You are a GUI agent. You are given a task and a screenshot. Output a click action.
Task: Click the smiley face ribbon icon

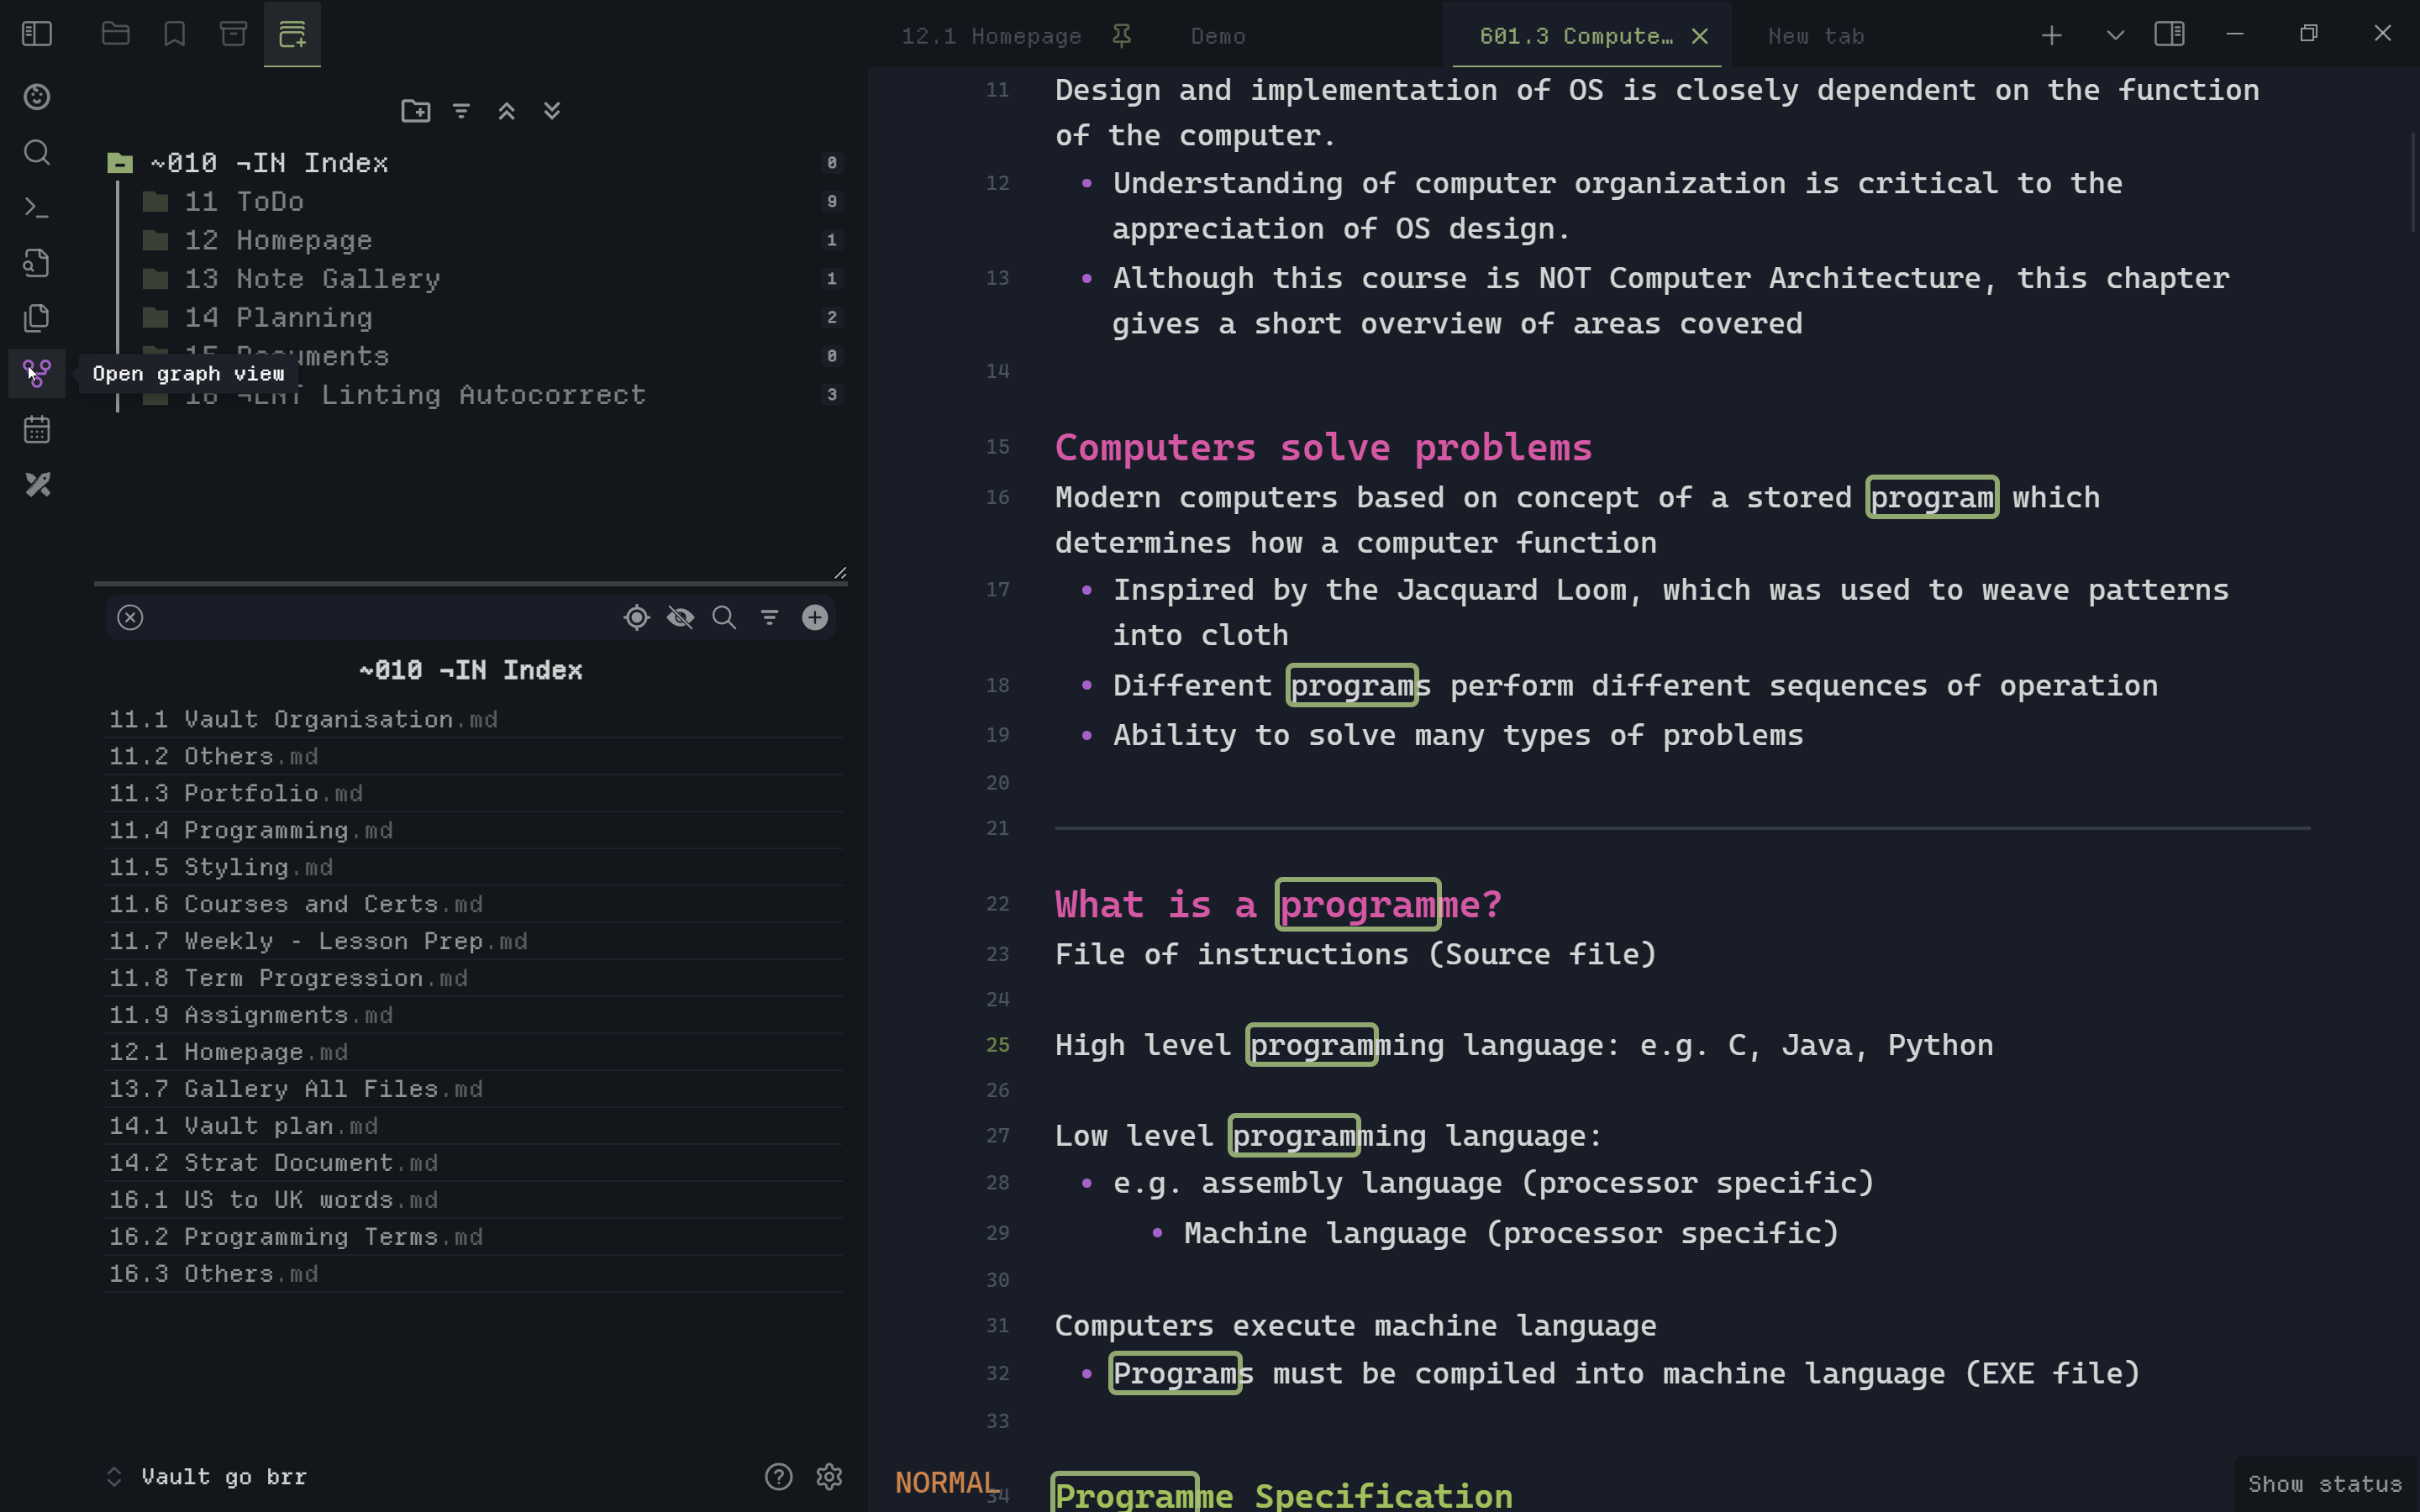(x=37, y=96)
